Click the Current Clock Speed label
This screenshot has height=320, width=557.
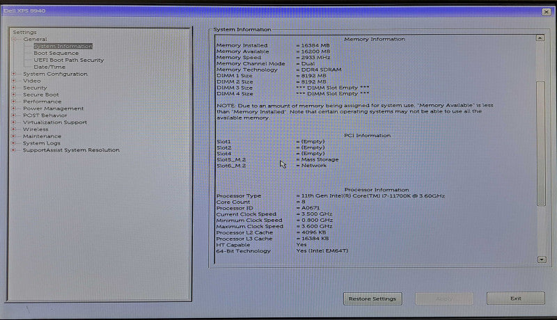(x=246, y=214)
